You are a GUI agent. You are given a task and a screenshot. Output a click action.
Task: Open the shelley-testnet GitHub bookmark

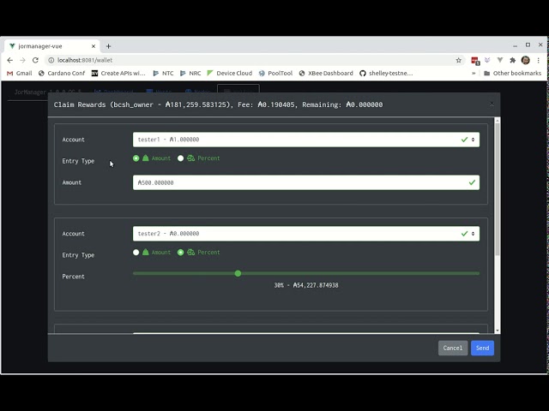pyautogui.click(x=386, y=74)
